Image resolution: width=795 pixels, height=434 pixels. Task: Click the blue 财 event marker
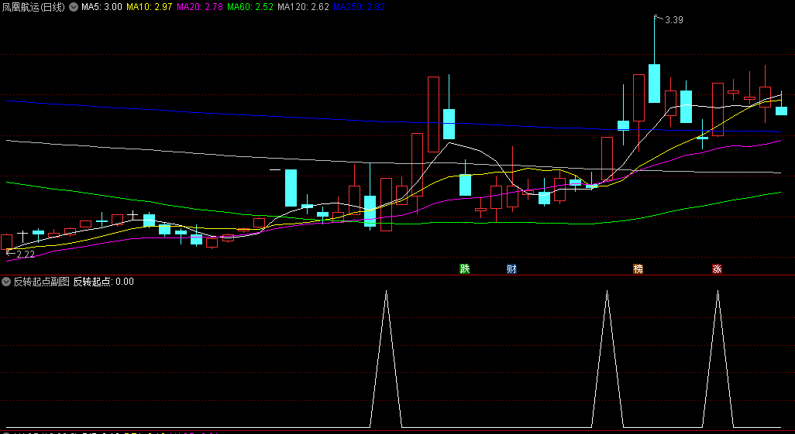(x=511, y=269)
